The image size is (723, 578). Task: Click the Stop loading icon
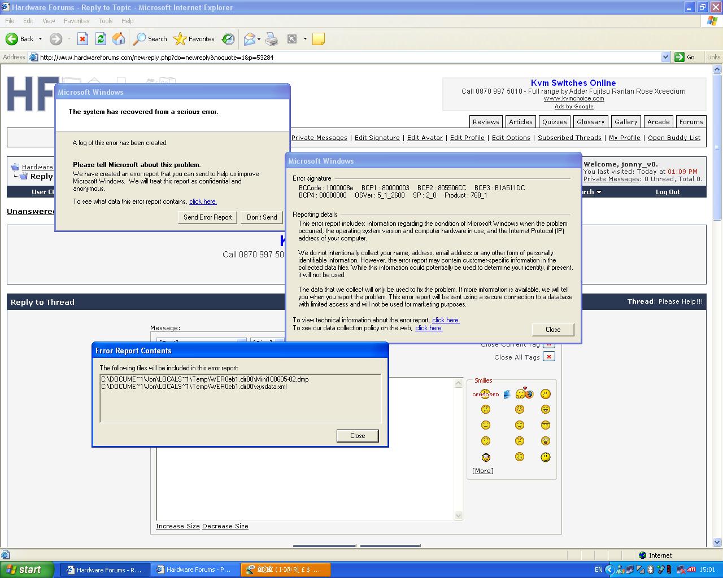pyautogui.click(x=82, y=39)
